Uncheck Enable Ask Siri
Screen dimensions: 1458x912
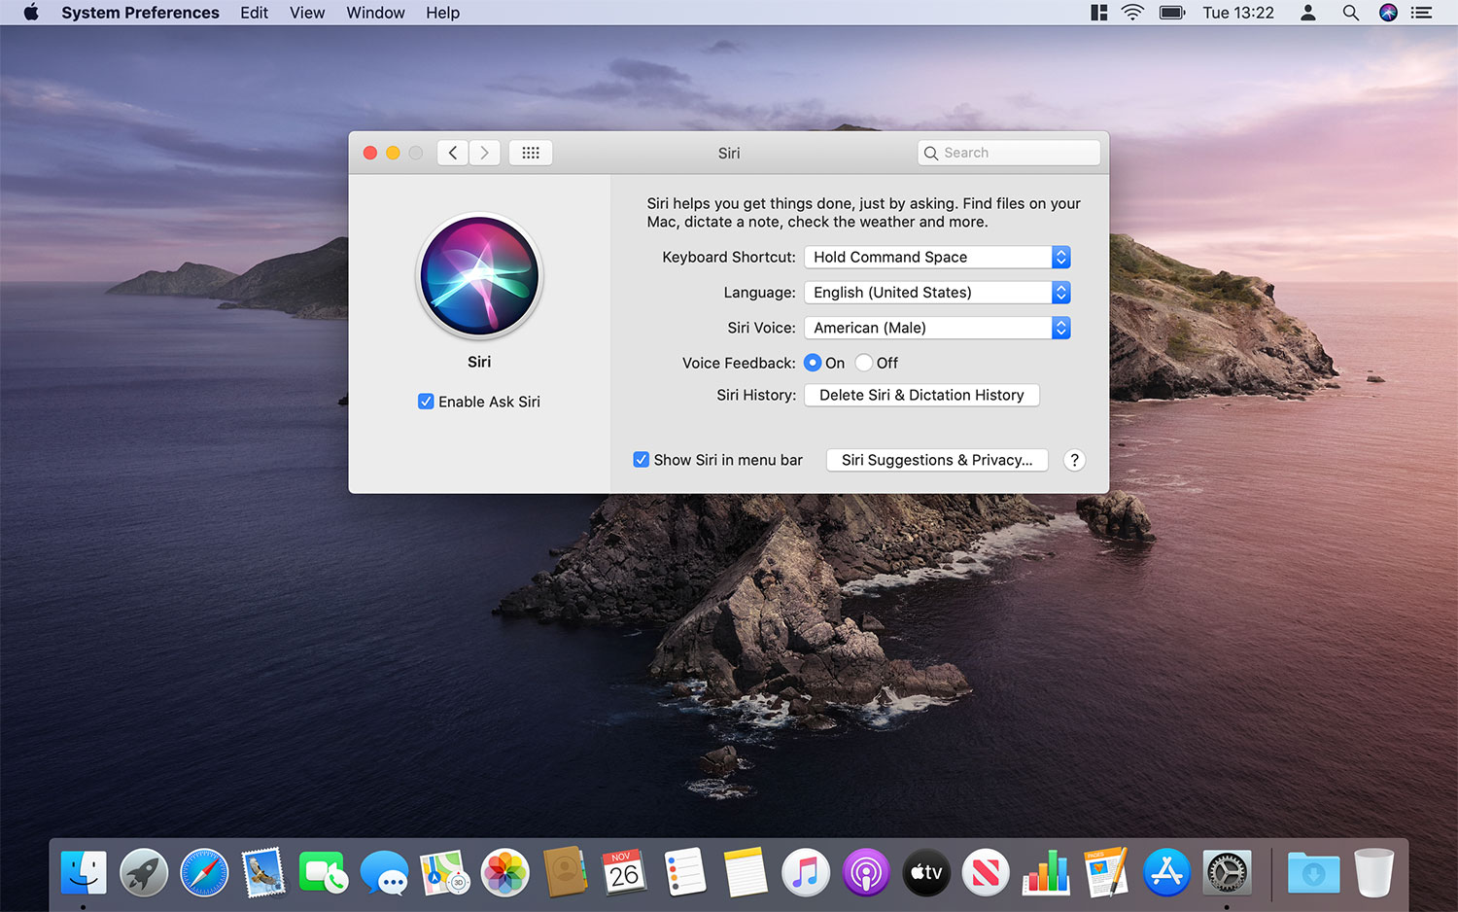click(x=426, y=402)
